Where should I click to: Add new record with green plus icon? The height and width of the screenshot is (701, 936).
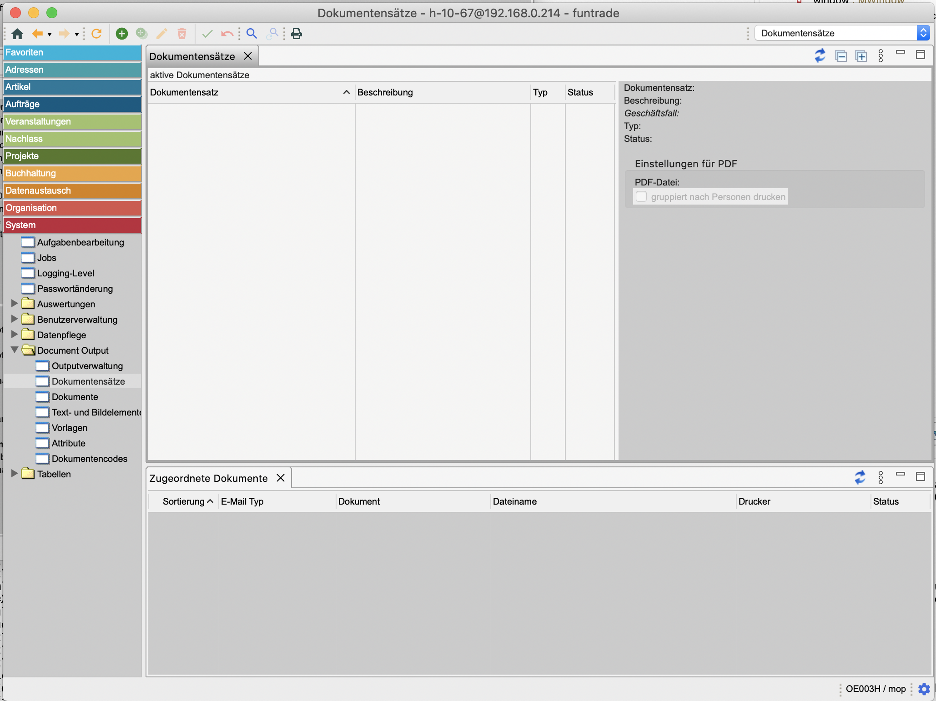pyautogui.click(x=122, y=34)
